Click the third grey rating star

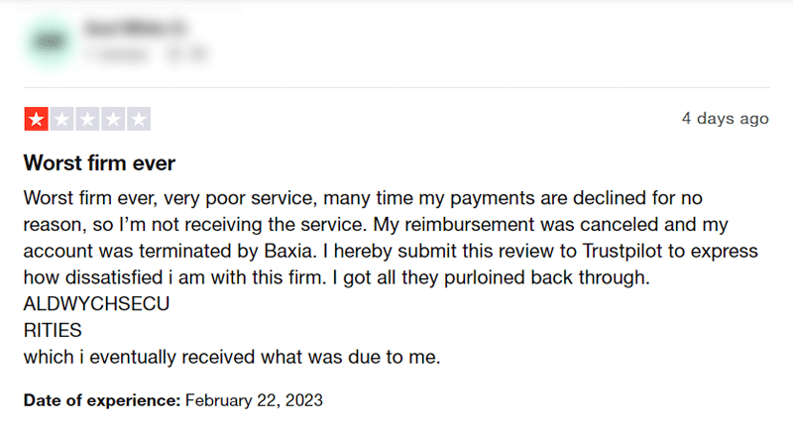click(87, 119)
